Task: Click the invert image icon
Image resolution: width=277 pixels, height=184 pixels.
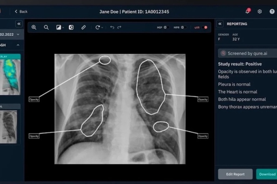Action: pos(71,27)
